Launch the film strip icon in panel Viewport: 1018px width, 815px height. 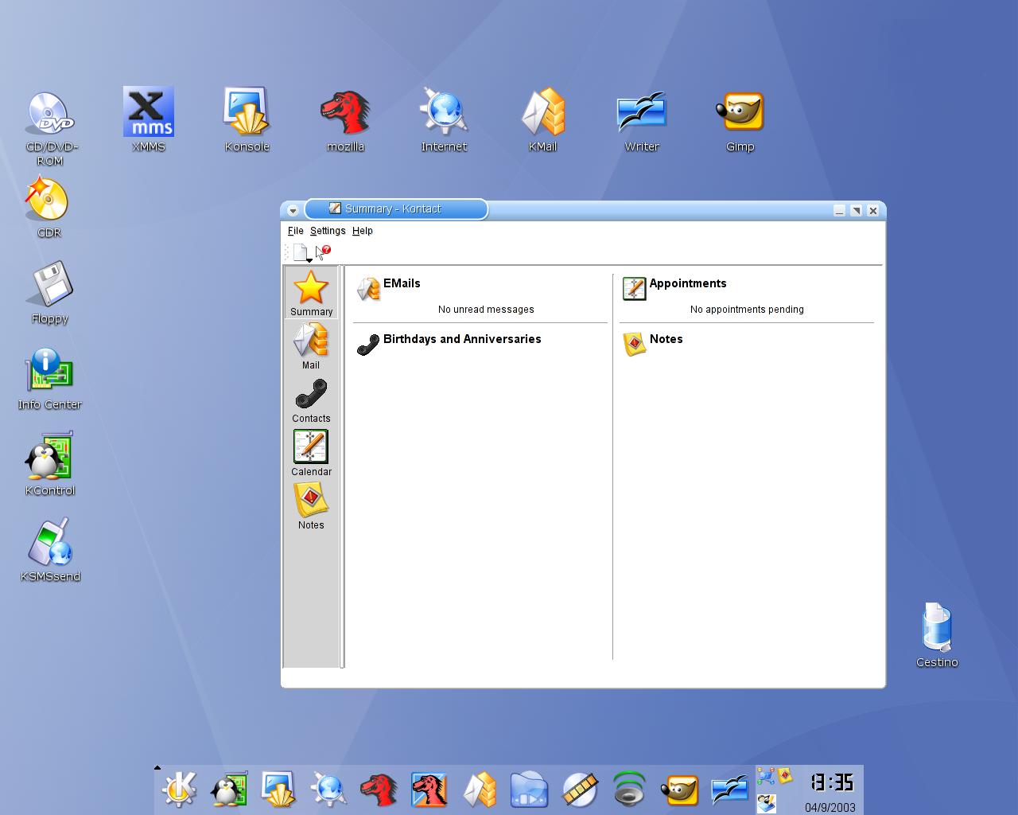(580, 790)
